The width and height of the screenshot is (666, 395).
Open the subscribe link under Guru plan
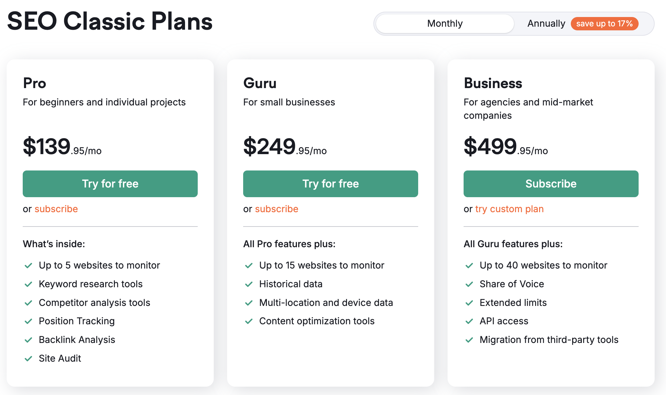(277, 209)
